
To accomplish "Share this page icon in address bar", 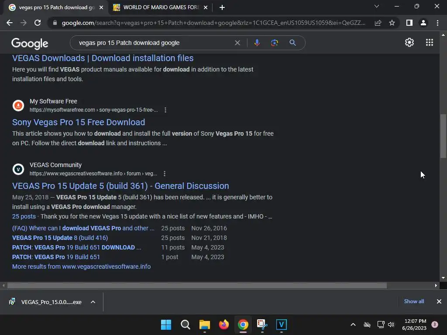I will (x=378, y=23).
